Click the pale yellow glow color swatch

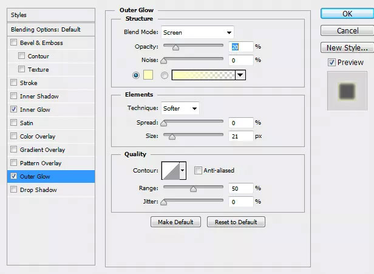[x=148, y=75]
